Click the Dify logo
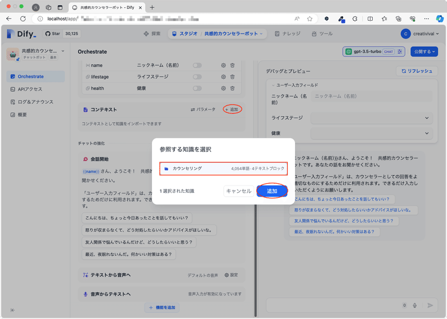Viewport: 447px width, 319px height. 21,34
